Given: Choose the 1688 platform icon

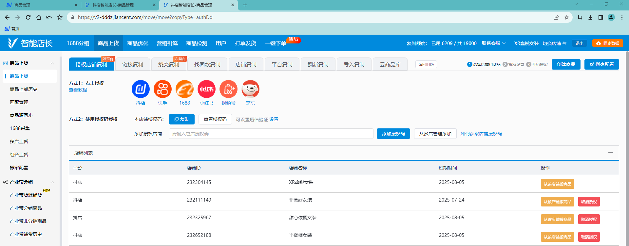Looking at the screenshot, I should tap(184, 89).
